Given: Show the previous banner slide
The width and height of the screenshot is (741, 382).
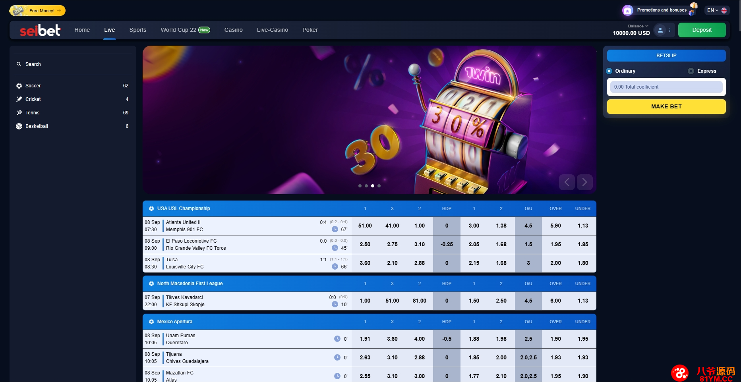Looking at the screenshot, I should [x=567, y=182].
